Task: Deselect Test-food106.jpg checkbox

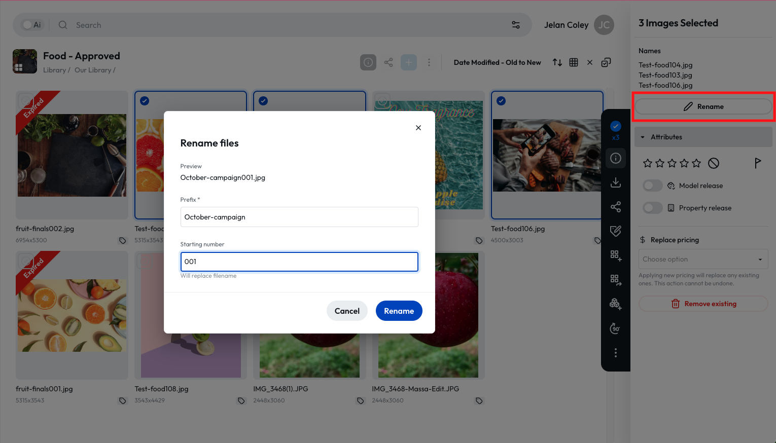Action: coord(501,101)
